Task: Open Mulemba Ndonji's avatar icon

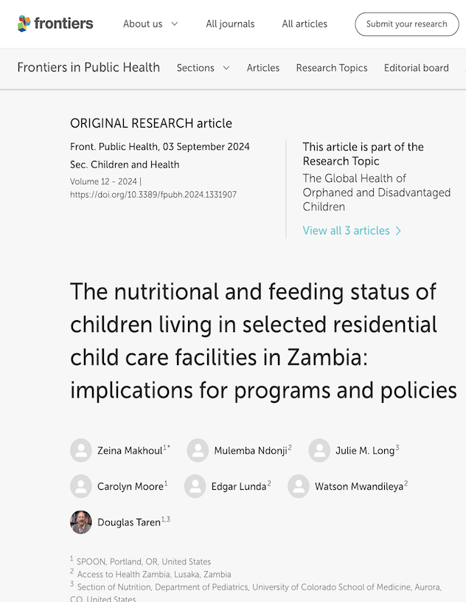Action: coord(198,450)
